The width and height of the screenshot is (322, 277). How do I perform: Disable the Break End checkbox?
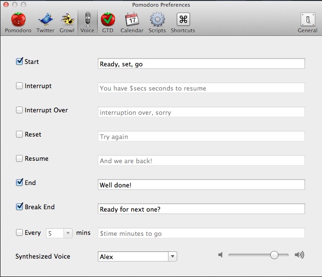pos(19,207)
